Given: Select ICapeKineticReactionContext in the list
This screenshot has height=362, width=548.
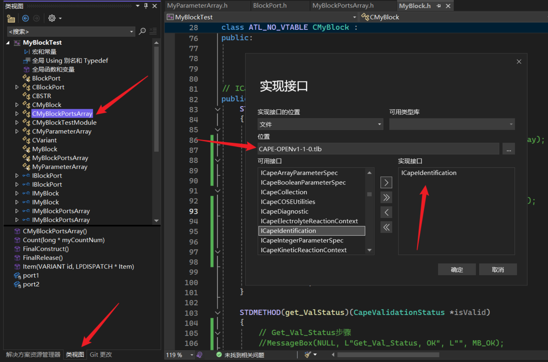Looking at the screenshot, I should pos(303,250).
